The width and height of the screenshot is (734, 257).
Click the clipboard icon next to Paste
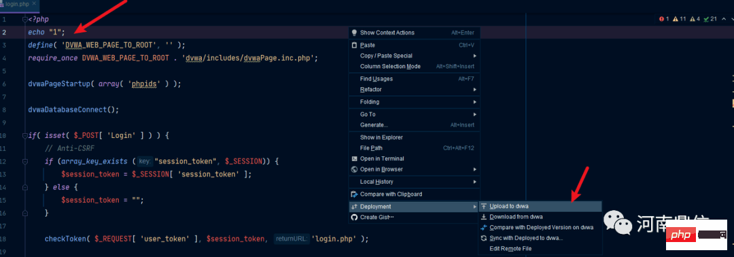coord(354,46)
